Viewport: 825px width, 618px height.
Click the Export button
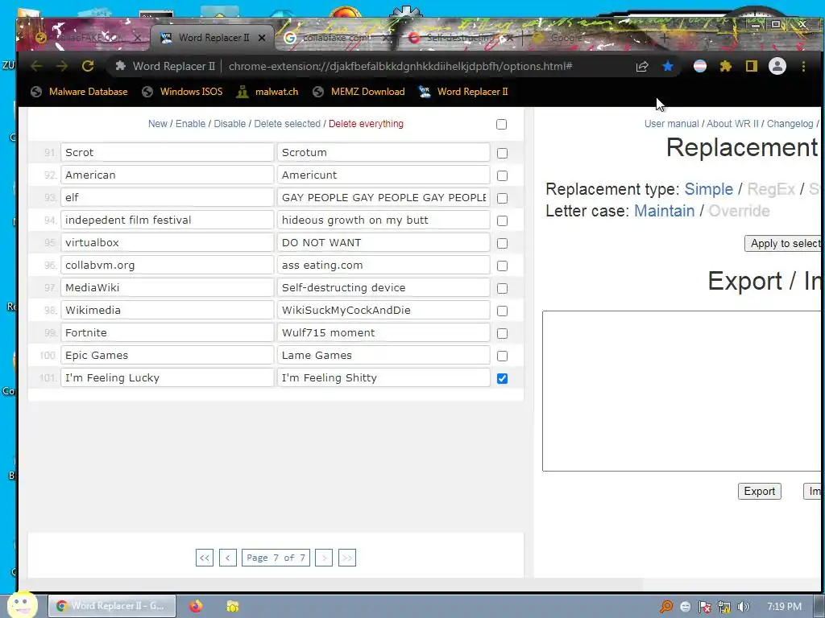click(x=759, y=492)
